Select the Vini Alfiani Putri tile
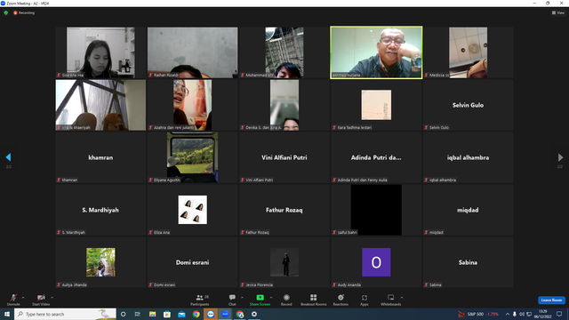569x320 pixels. 284,157
